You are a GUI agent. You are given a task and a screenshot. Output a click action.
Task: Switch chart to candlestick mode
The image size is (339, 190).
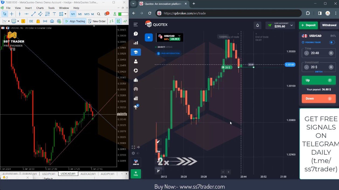118,21
